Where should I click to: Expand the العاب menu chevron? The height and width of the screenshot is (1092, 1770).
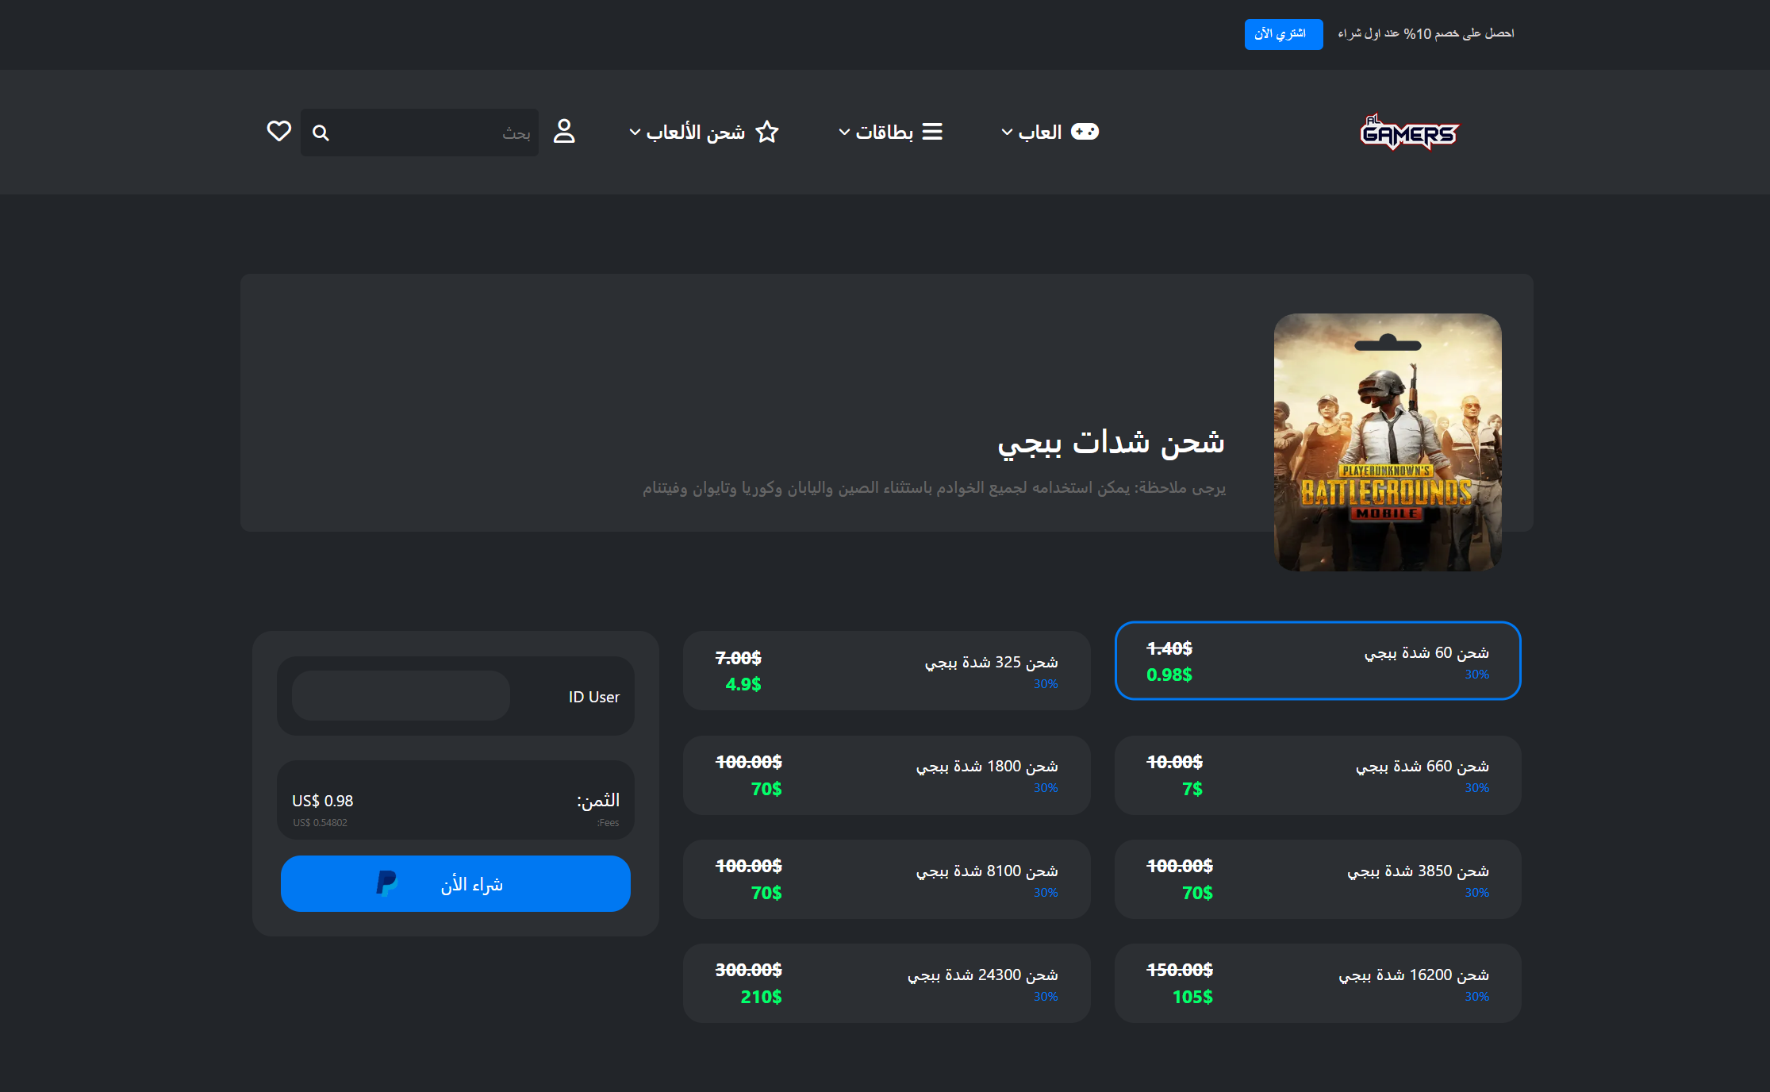pos(1007,133)
